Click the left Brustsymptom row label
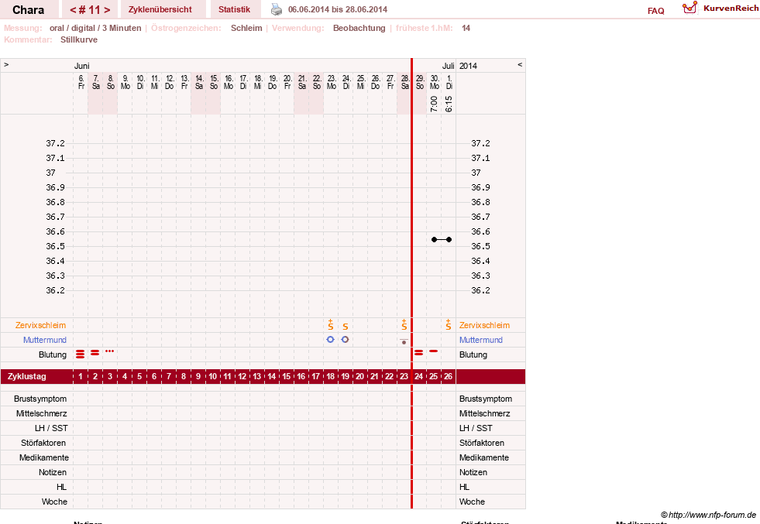This screenshot has width=760, height=524. pyautogui.click(x=40, y=399)
